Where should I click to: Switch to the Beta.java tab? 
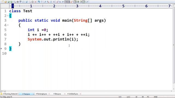tap(58, 94)
